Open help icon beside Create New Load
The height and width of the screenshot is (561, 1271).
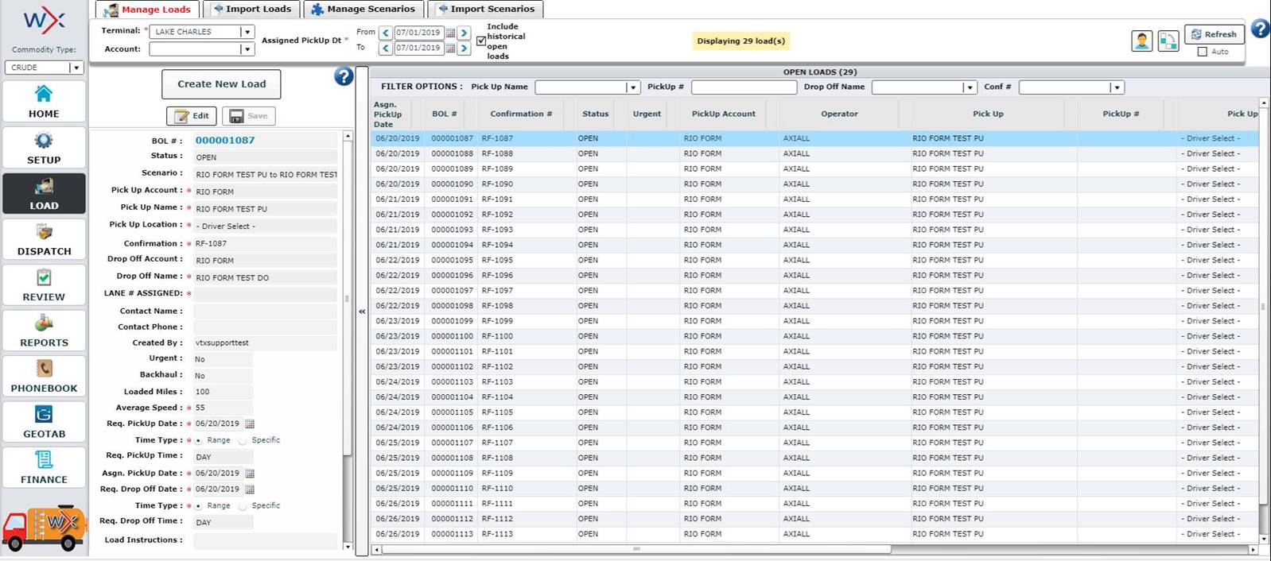point(344,76)
